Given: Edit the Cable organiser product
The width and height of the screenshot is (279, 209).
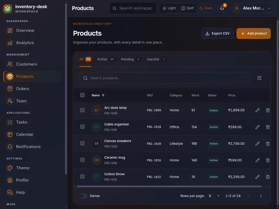Looking at the screenshot, I should [257, 127].
